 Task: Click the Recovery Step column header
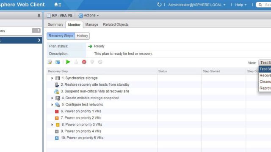click(x=102, y=71)
